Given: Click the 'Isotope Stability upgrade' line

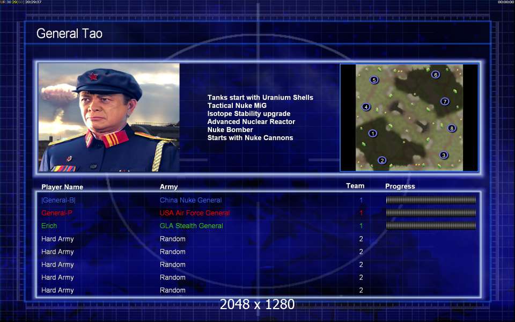Looking at the screenshot, I should (x=248, y=114).
